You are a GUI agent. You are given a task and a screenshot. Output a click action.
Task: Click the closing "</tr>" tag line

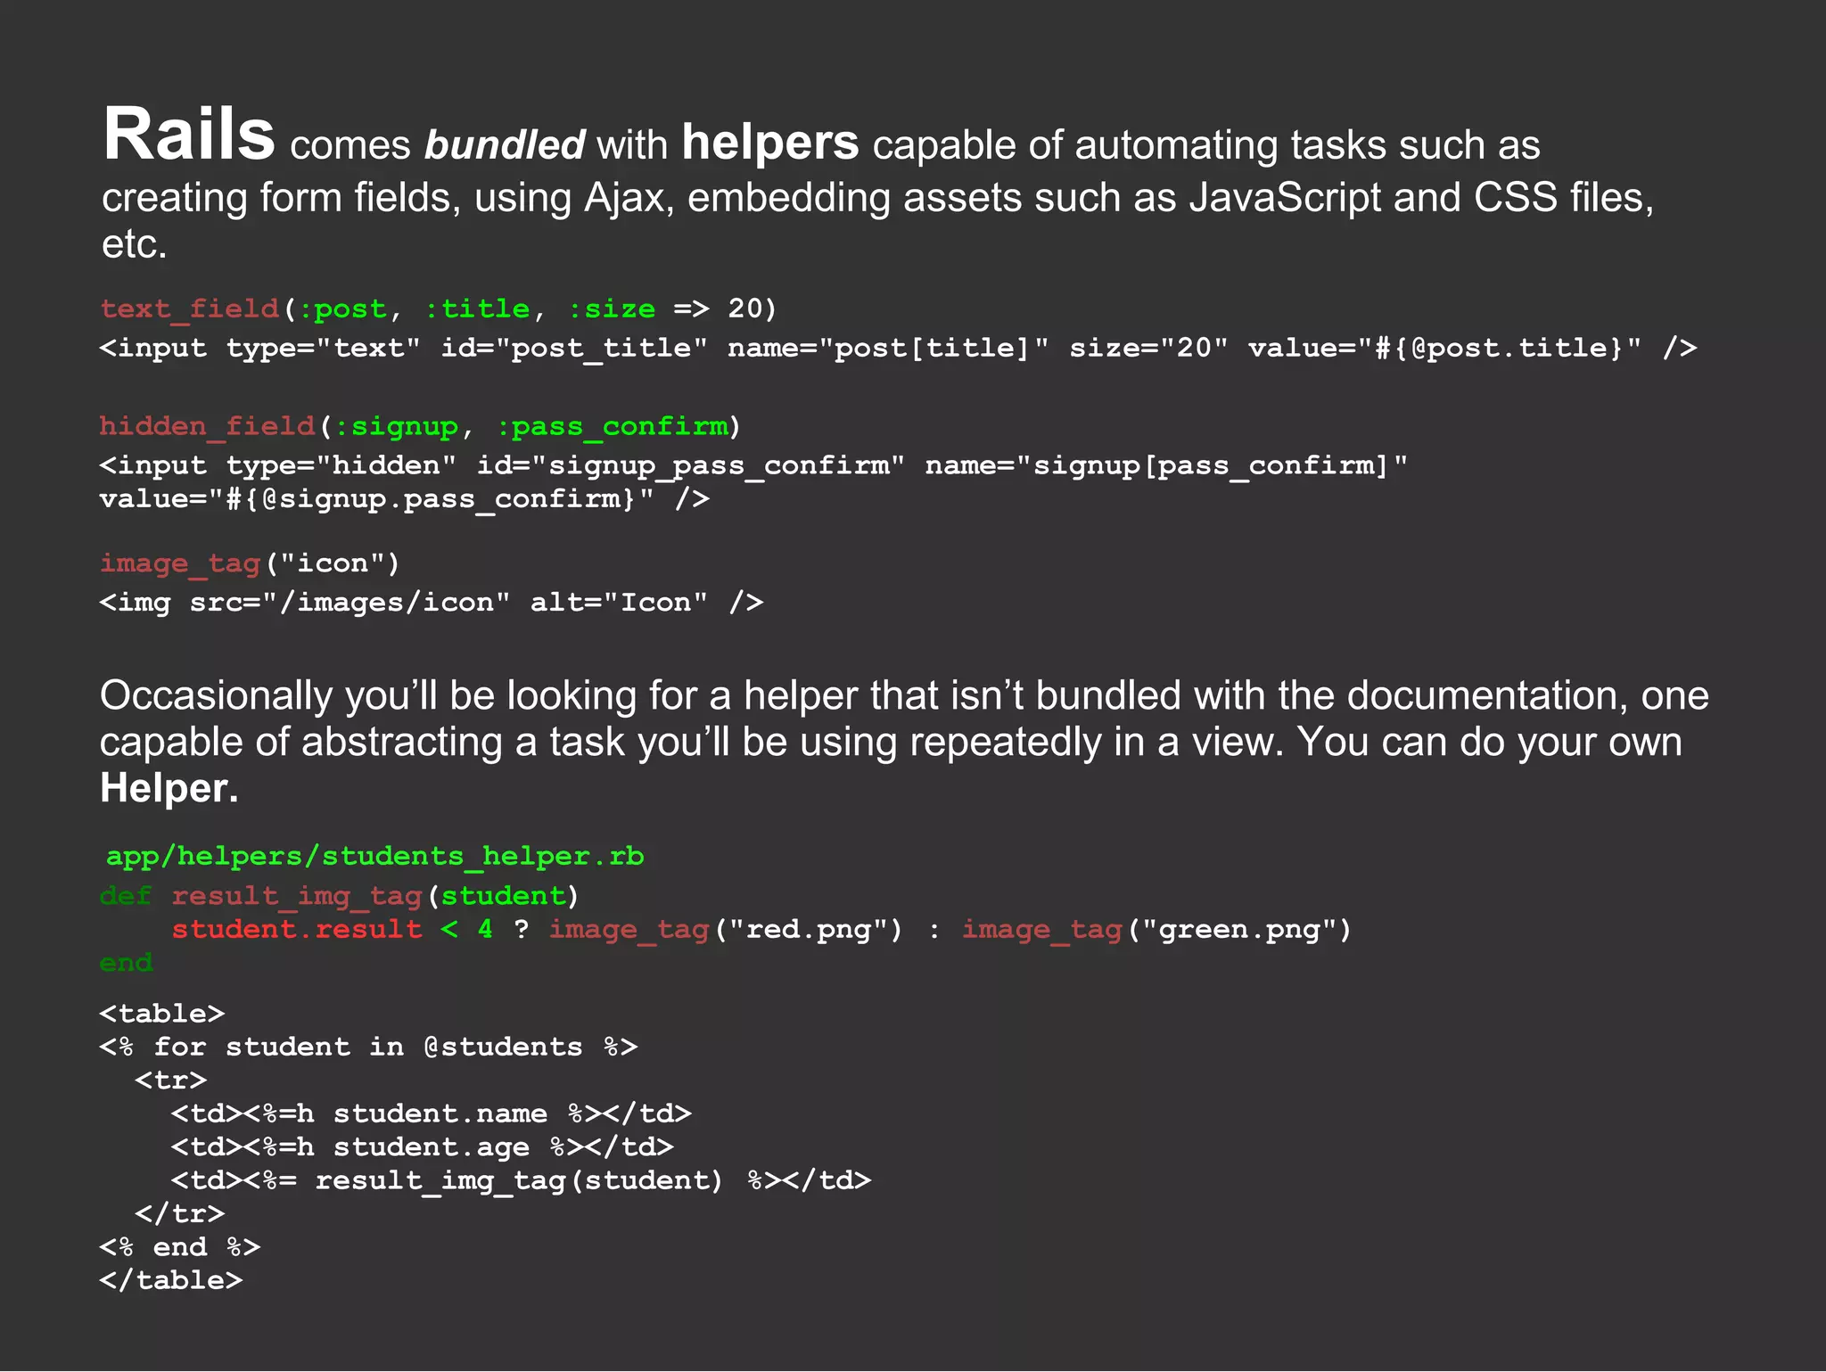(x=180, y=1214)
